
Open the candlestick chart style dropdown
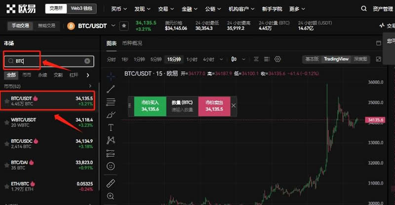(x=235, y=59)
